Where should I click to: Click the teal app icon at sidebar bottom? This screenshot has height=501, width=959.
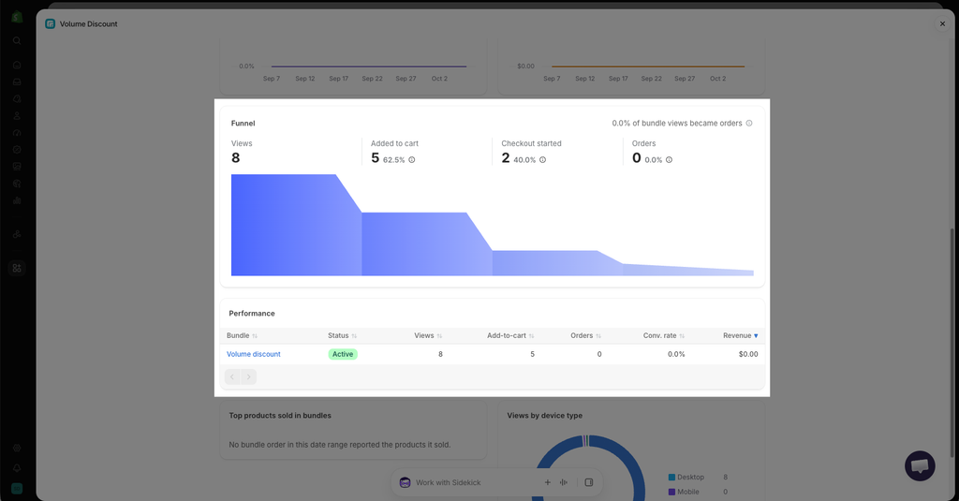tap(17, 488)
